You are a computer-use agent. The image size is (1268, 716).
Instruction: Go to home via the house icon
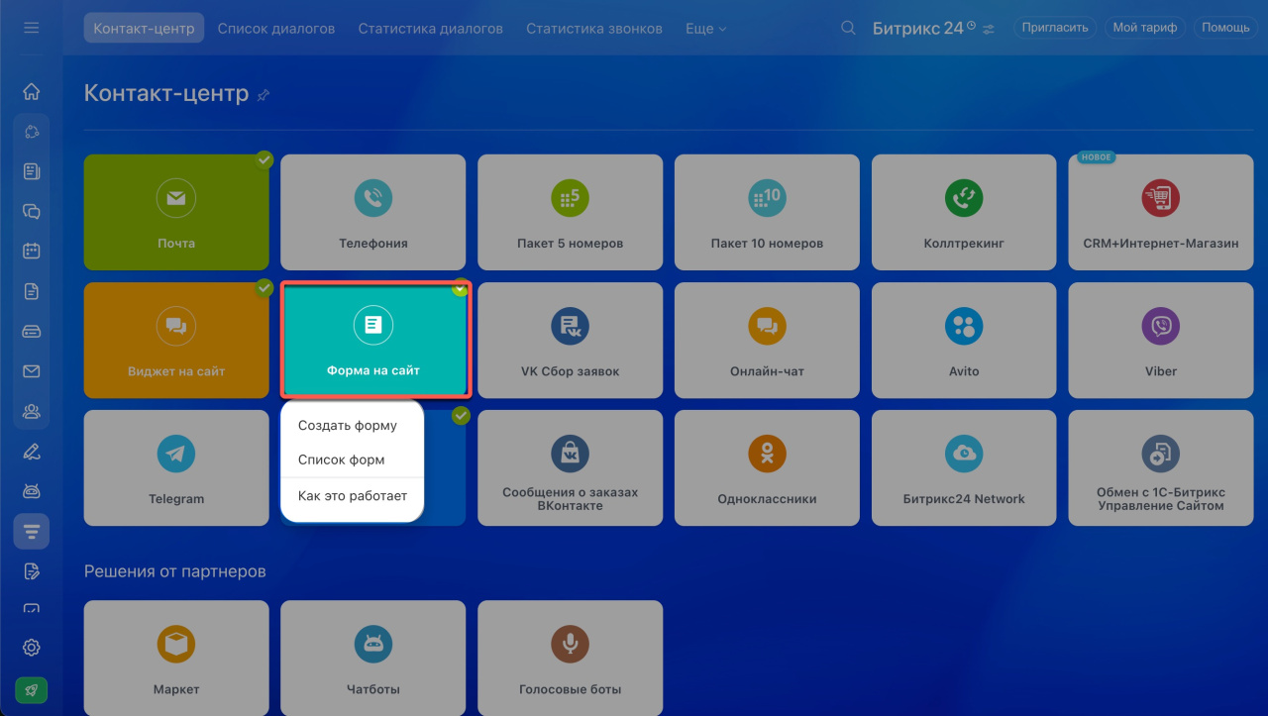click(31, 91)
